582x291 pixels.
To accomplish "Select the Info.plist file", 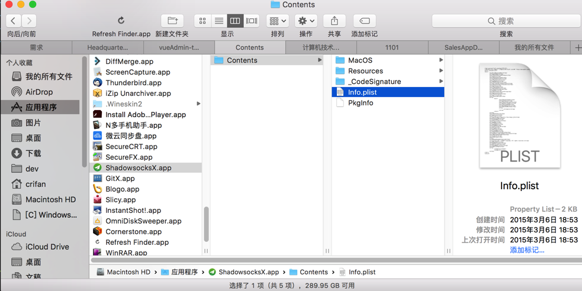I will pos(388,92).
